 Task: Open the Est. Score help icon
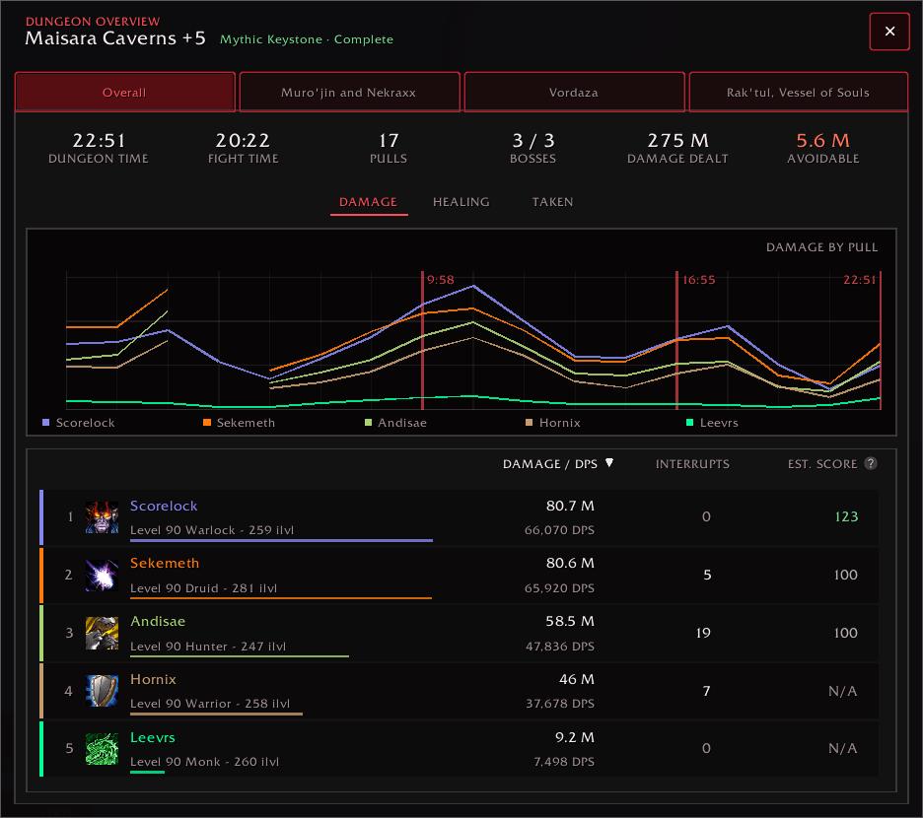pos(871,463)
